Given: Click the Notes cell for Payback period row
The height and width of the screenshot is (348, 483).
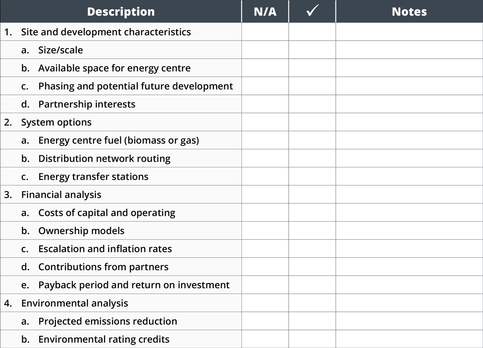Looking at the screenshot, I should click(x=409, y=285).
